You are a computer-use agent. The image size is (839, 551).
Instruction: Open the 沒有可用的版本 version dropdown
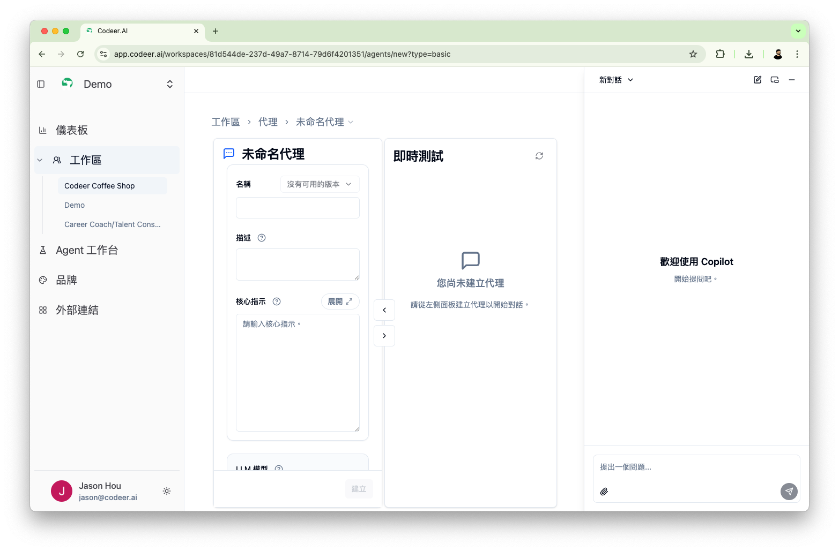(320, 184)
